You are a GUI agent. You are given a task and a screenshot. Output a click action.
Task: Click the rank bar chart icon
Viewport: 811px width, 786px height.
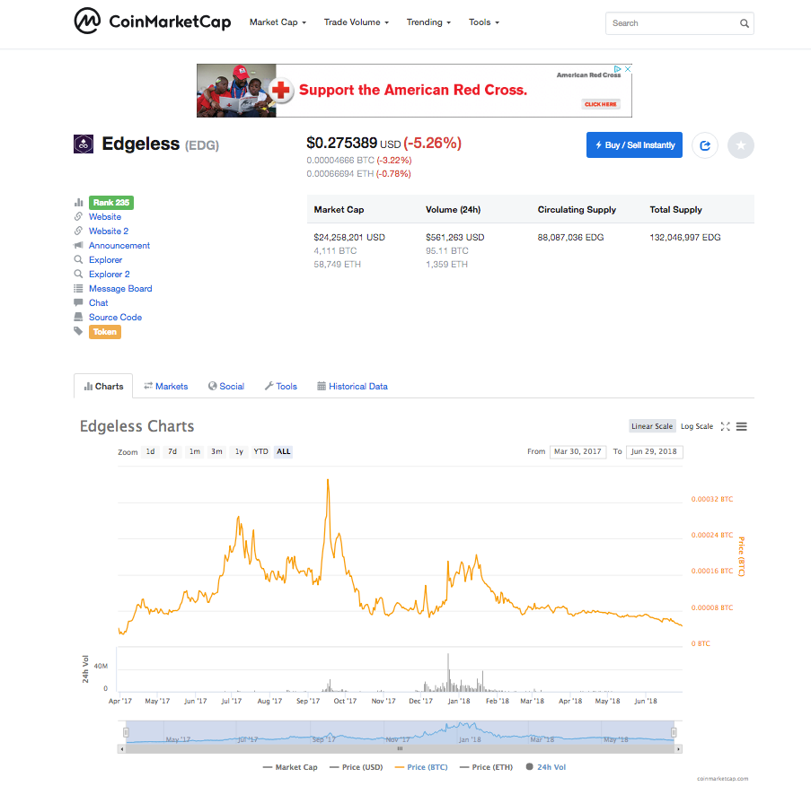[x=79, y=202]
